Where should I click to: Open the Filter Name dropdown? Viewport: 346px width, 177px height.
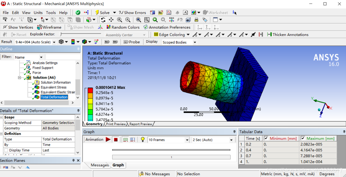[41, 57]
